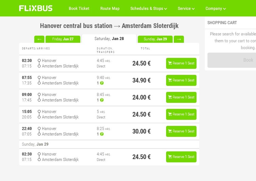Screen dimensions: 256x181
Task: Switch to Sunday, Jan 29 tab
Action: (x=155, y=39)
